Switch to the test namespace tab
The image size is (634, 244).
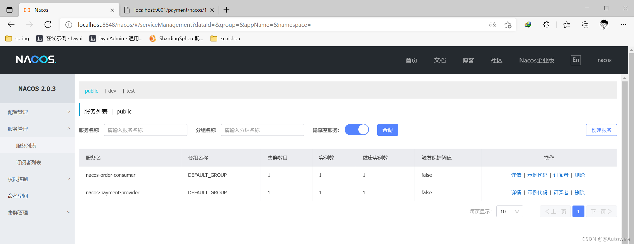(131, 91)
